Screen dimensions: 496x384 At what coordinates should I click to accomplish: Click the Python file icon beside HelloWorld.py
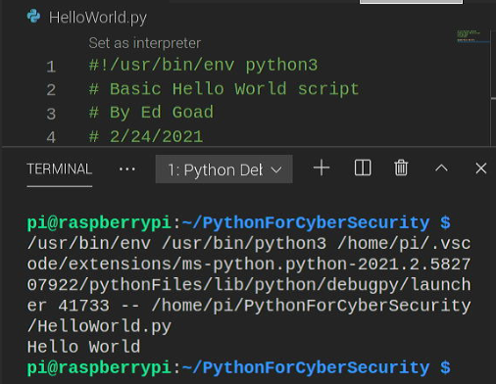click(x=33, y=16)
